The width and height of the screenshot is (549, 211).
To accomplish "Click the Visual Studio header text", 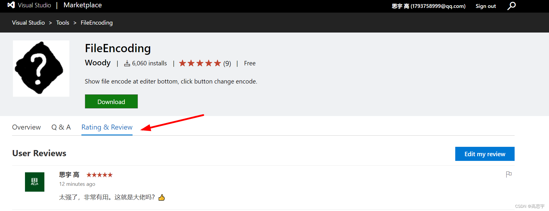I will (34, 5).
